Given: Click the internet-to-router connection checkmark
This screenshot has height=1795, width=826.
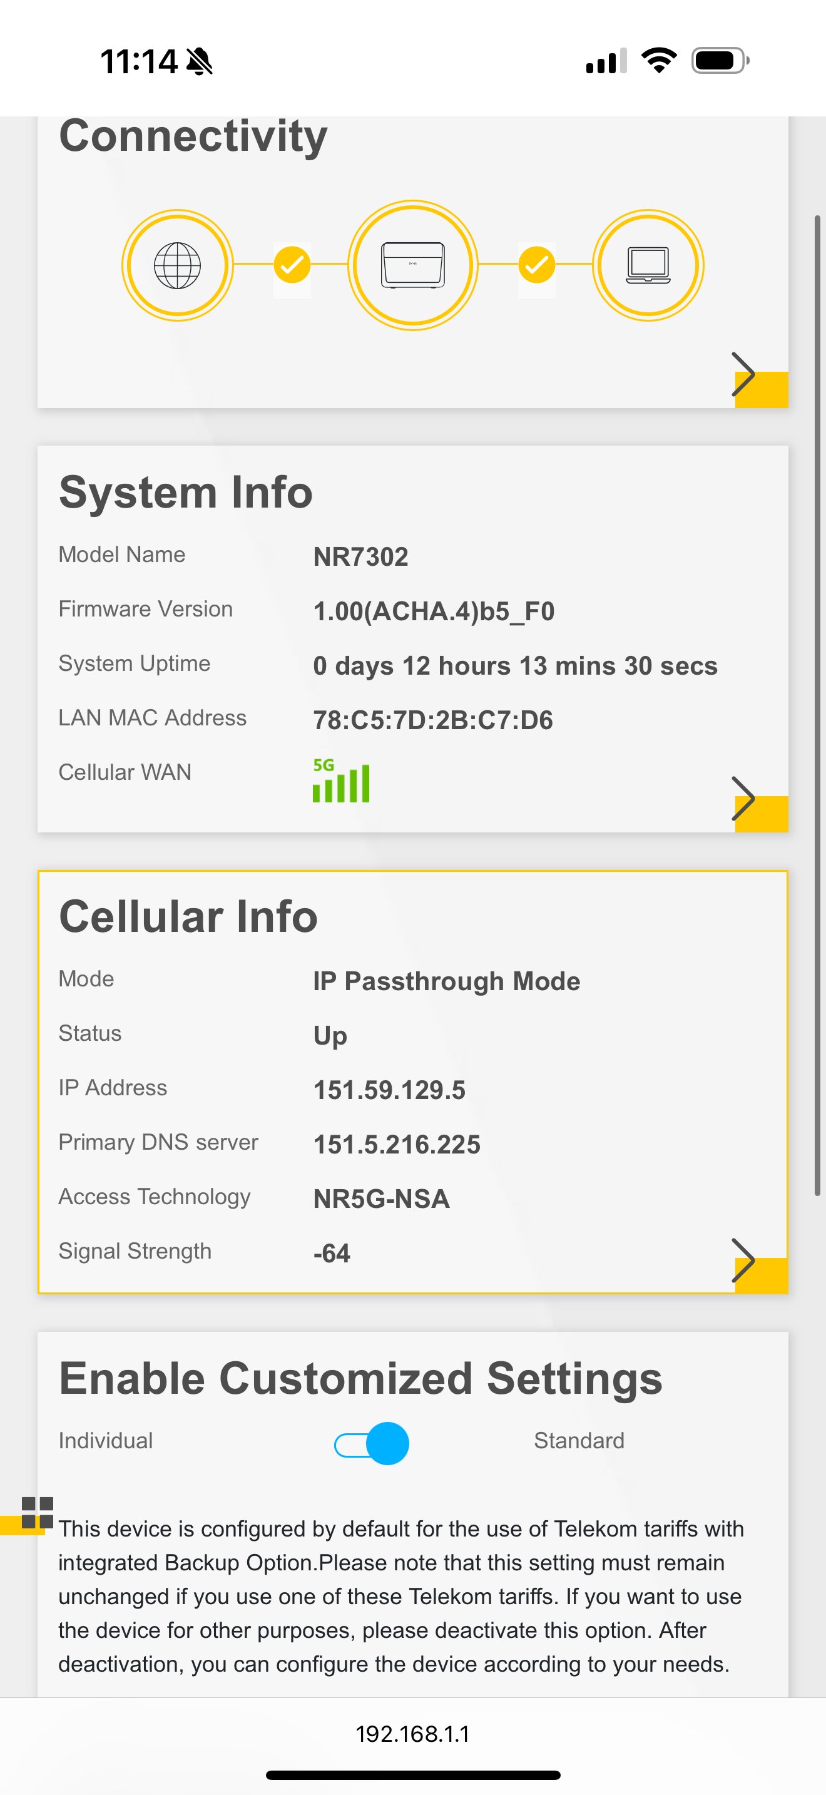Looking at the screenshot, I should pos(292,265).
